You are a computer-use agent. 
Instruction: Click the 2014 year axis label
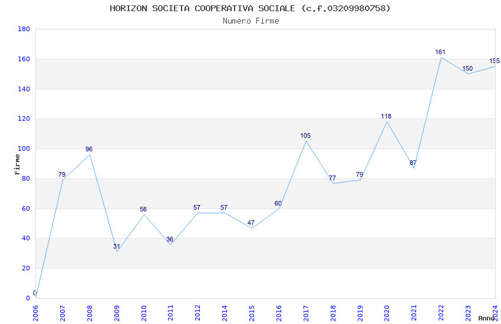[225, 313]
